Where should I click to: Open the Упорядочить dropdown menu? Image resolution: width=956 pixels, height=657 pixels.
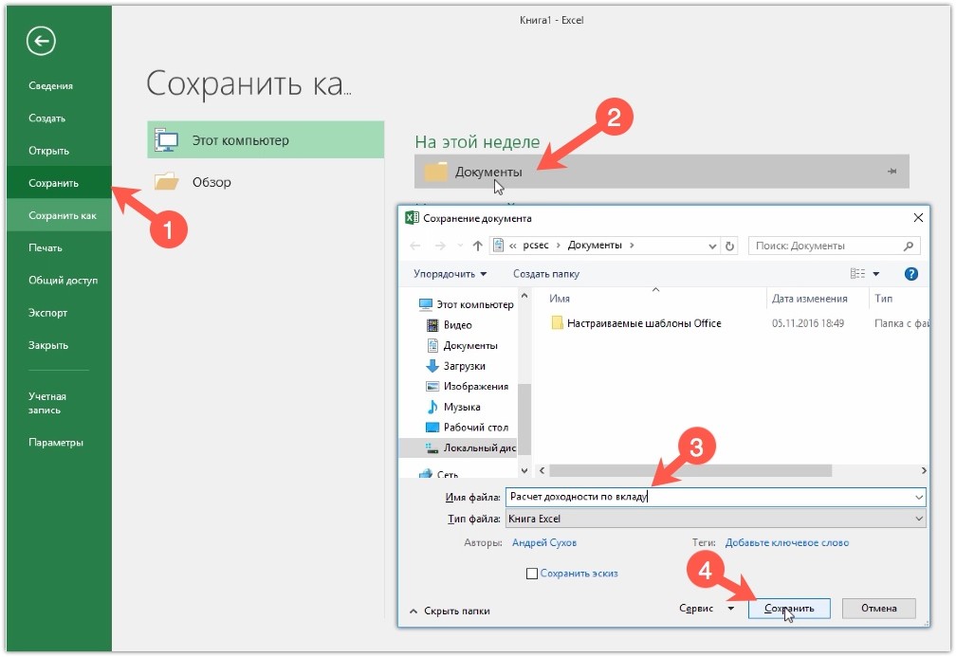tap(450, 274)
